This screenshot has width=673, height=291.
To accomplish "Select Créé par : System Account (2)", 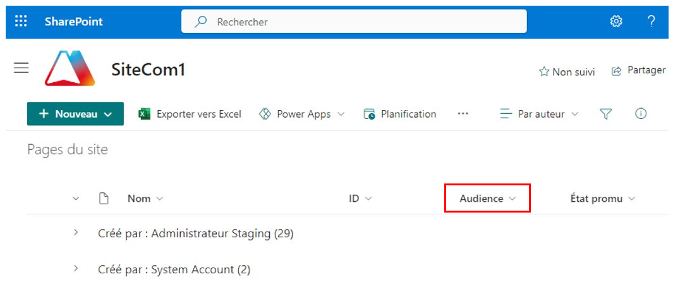I will pyautogui.click(x=174, y=269).
